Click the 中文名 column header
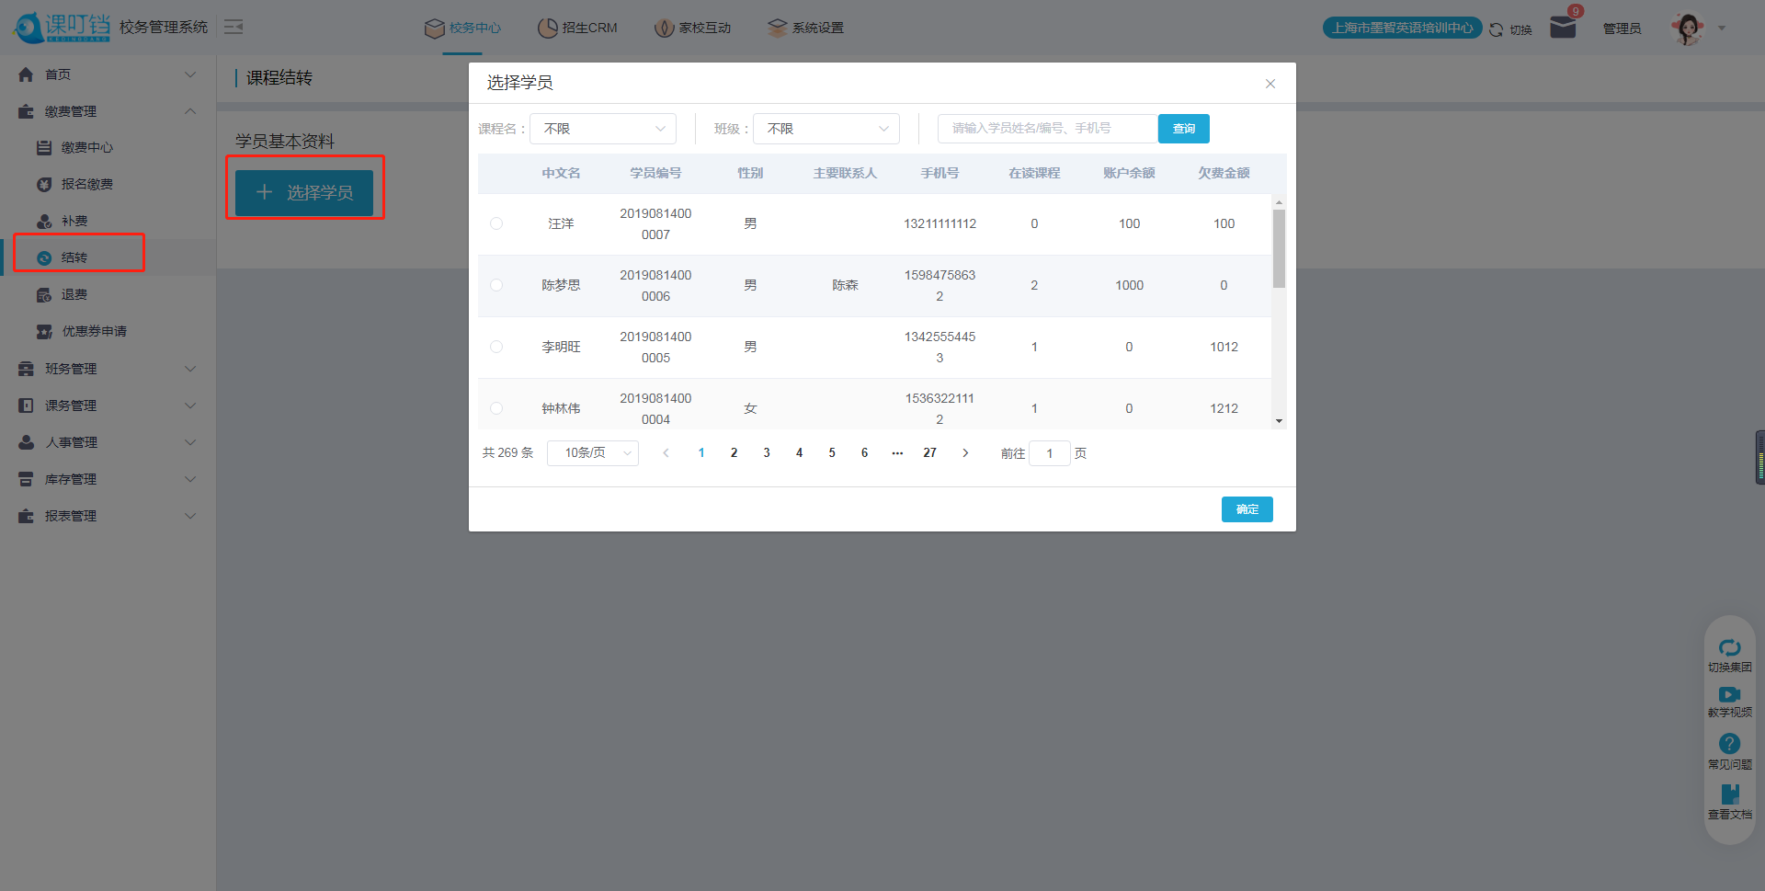Screen dimensions: 1765x891 561,173
